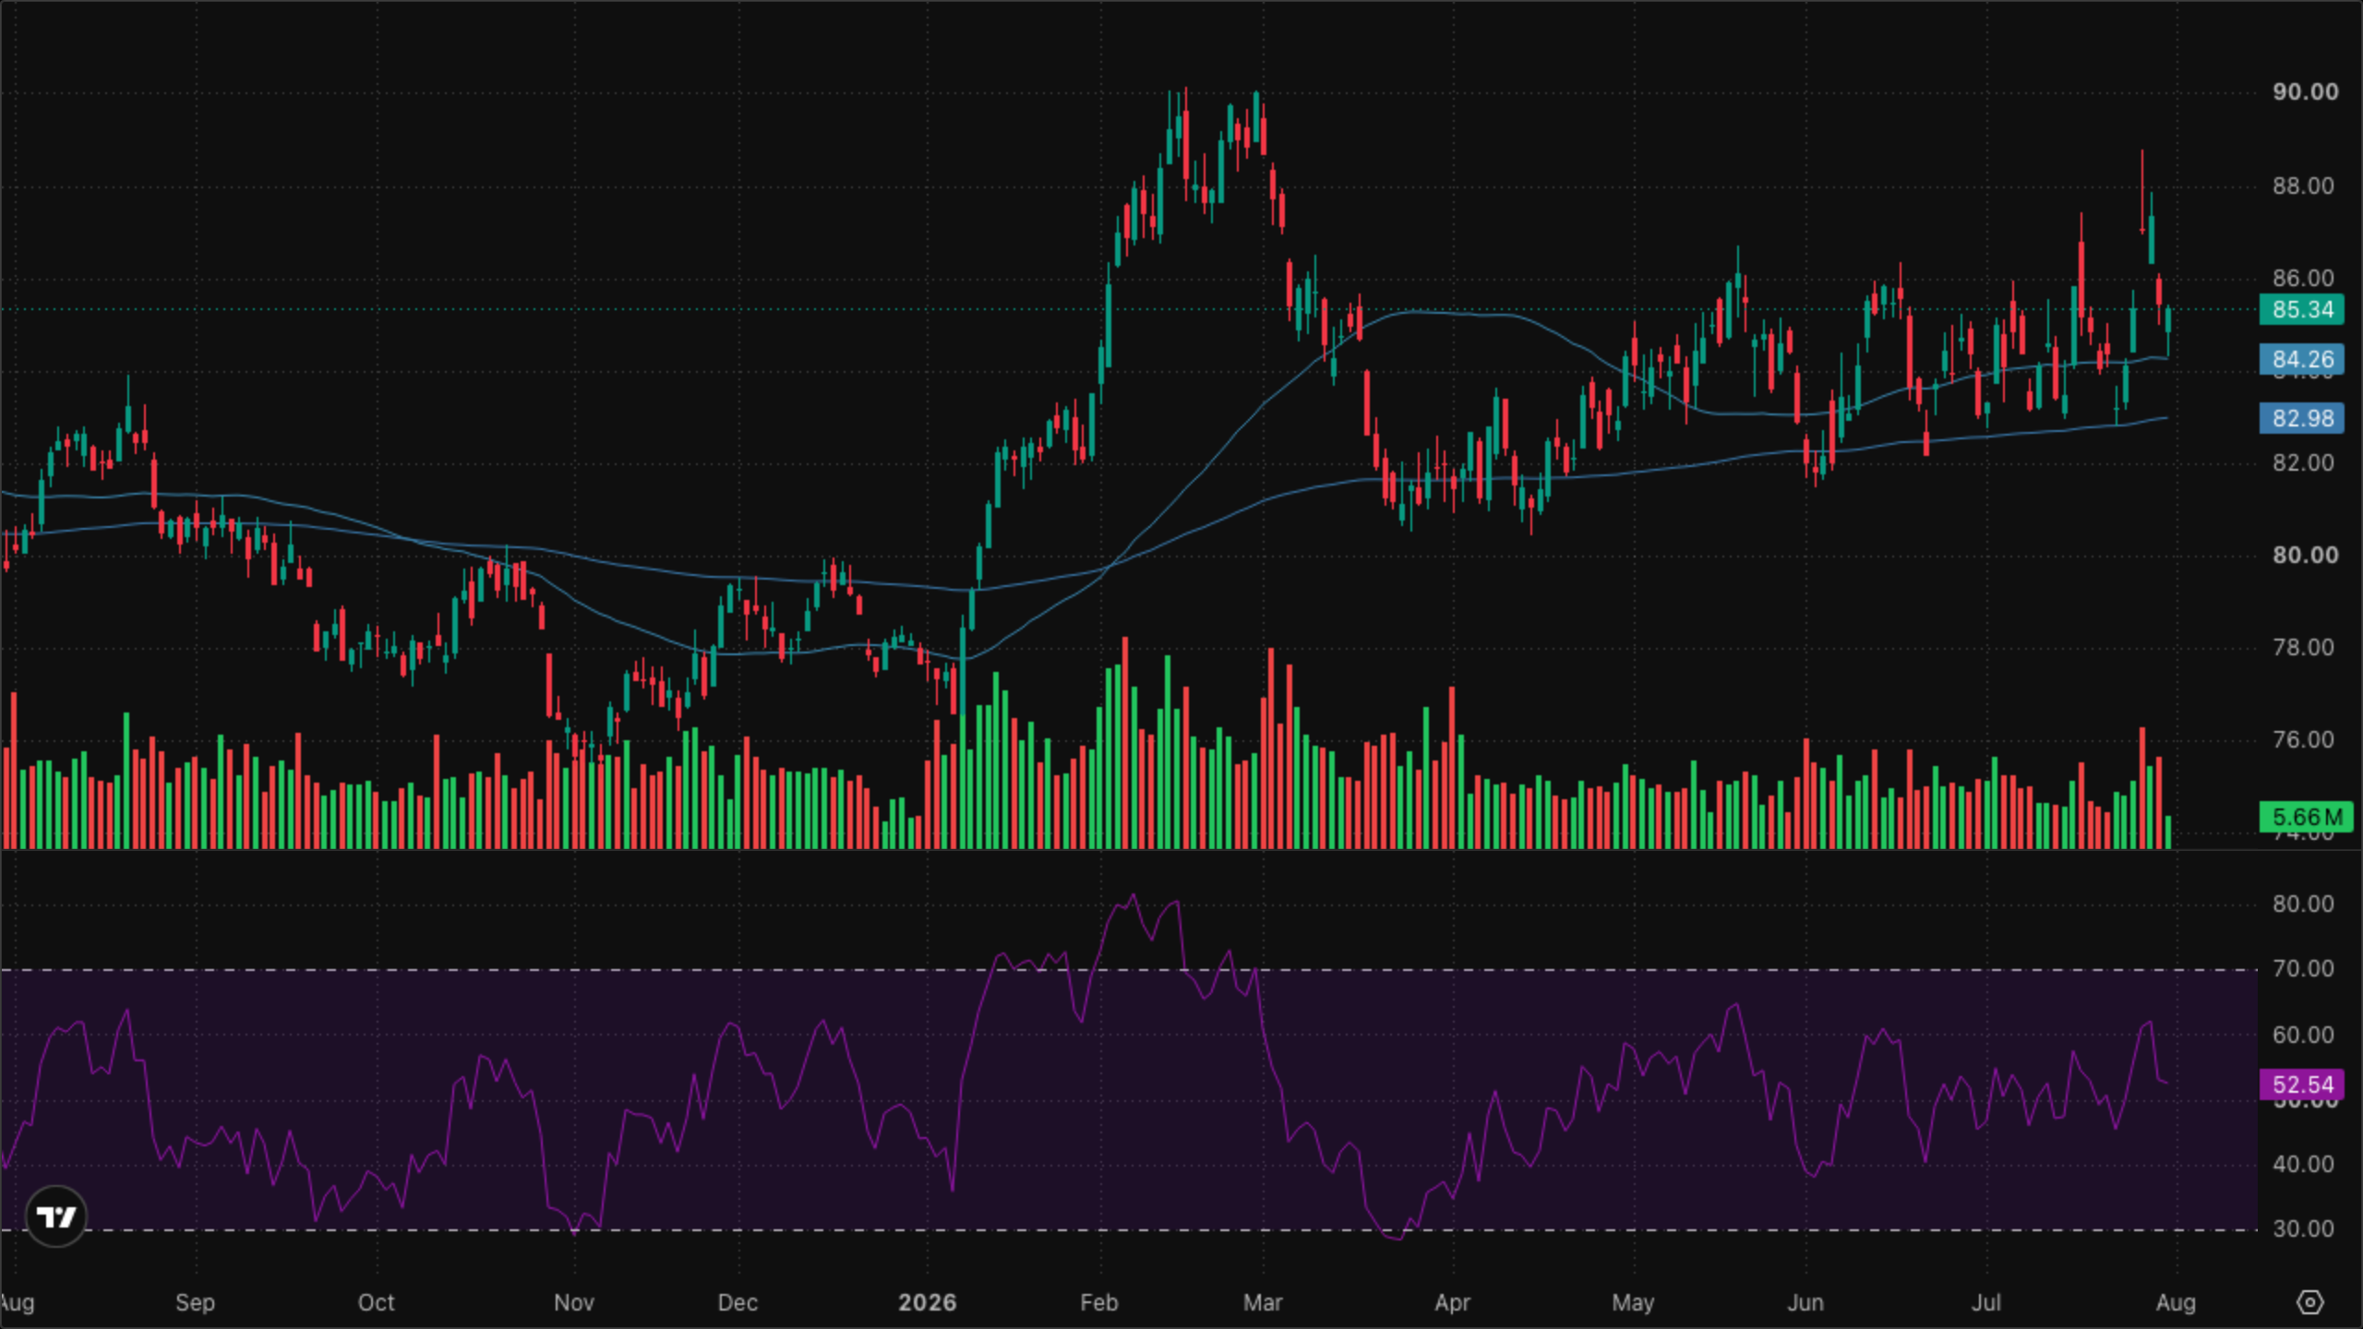Click the 90.00 price scale label
2363x1329 pixels.
coord(2305,91)
